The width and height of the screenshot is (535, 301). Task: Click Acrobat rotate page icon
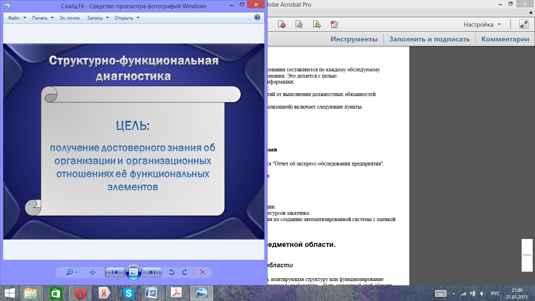(299, 24)
